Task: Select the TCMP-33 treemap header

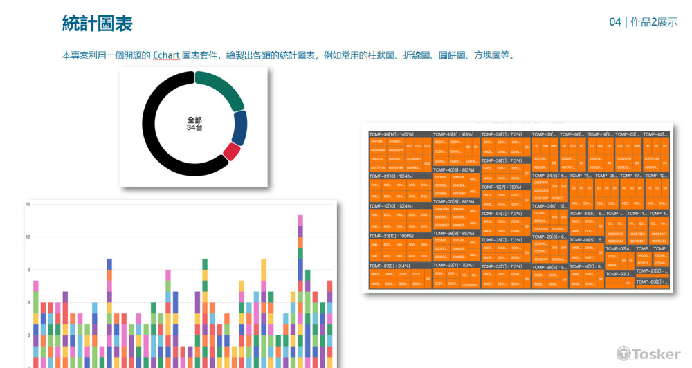Action: (619, 274)
